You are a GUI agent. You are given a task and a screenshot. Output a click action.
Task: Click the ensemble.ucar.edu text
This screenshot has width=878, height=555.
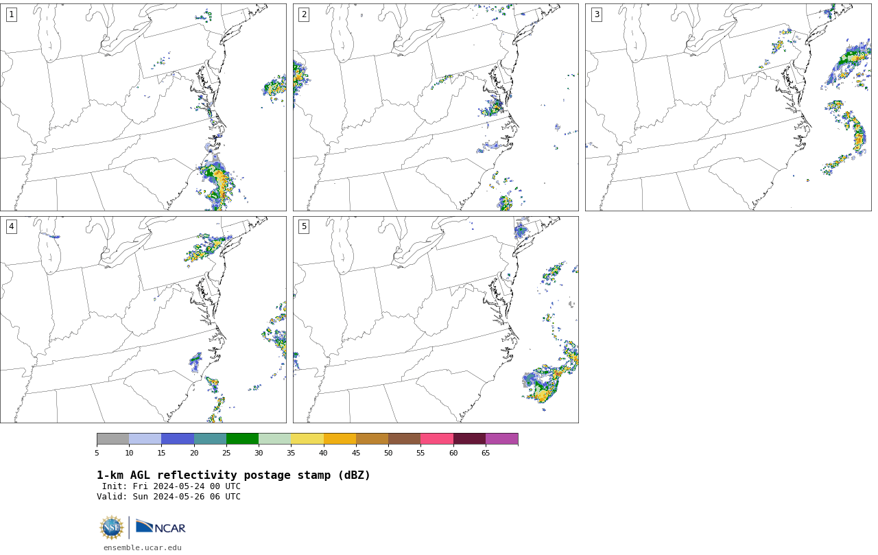[x=143, y=547]
